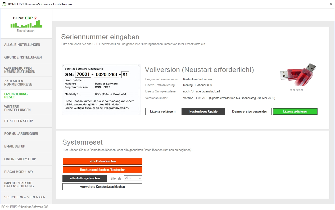Activate license with Lizenz aktivieren
Screen dimensions: 335x210
(x=295, y=111)
